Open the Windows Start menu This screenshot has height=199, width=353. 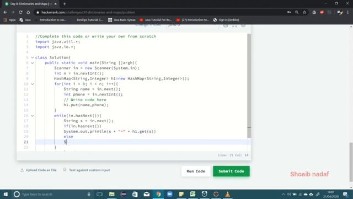pyautogui.click(x=6, y=194)
